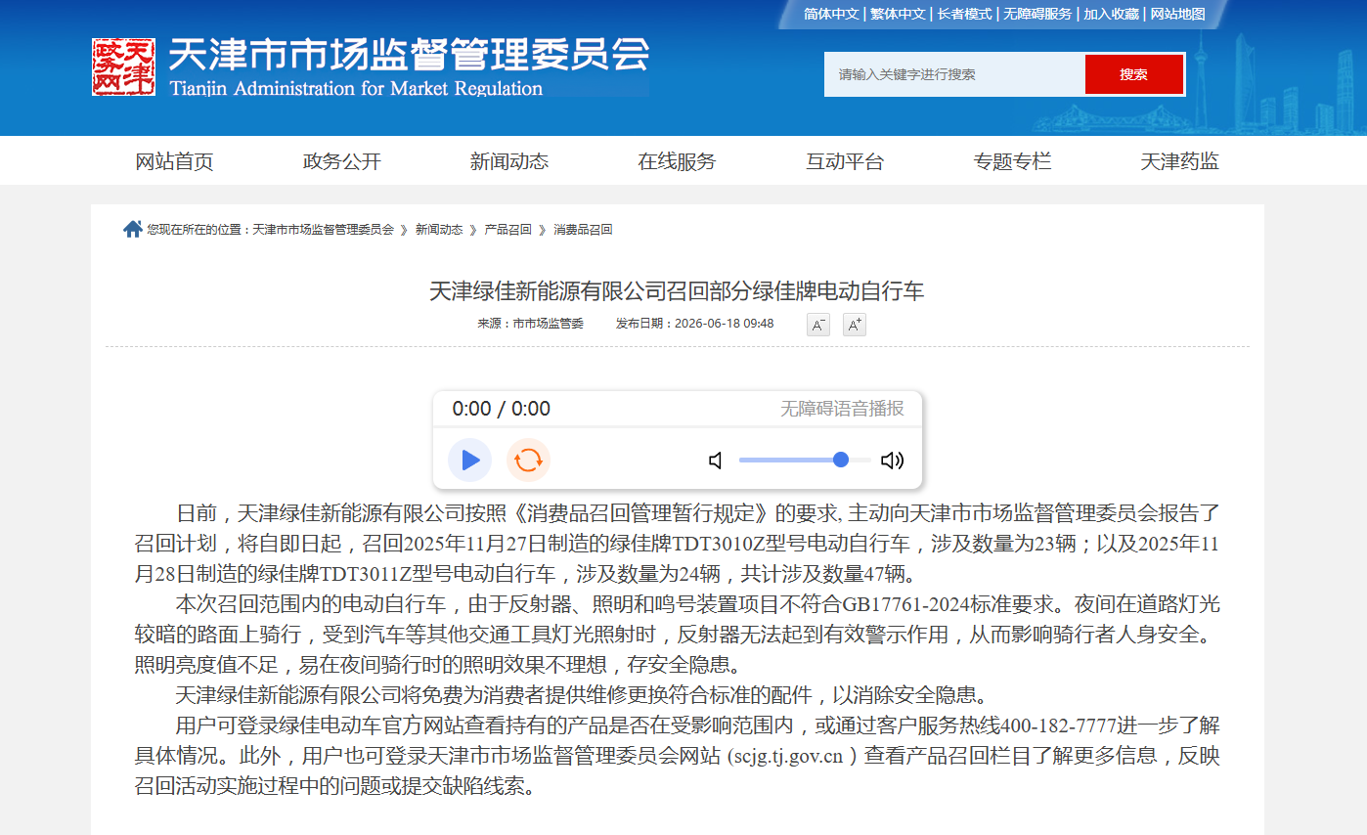Open the 网站地图 site map
The image size is (1367, 835).
click(x=1178, y=14)
